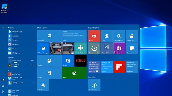Open Films & TV tile

(x=131, y=36)
